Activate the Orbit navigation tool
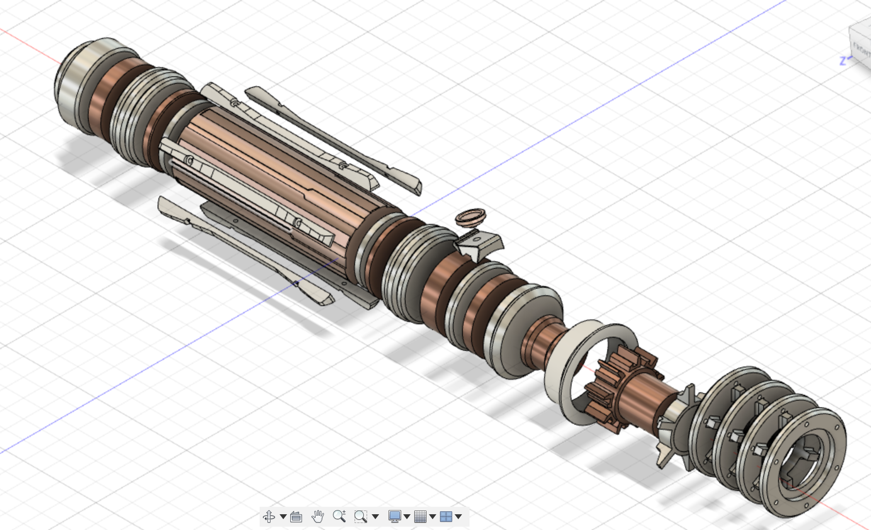Screen dimensions: 871x530 tap(269, 516)
